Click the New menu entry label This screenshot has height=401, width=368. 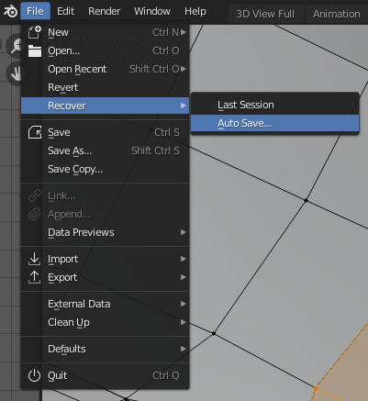(58, 32)
